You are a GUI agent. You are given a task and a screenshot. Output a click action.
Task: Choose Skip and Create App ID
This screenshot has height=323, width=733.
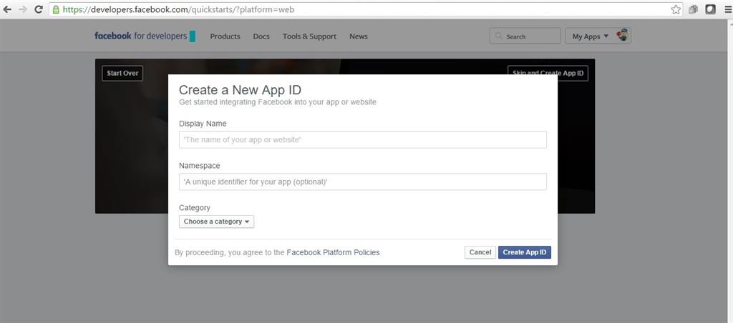(x=548, y=74)
